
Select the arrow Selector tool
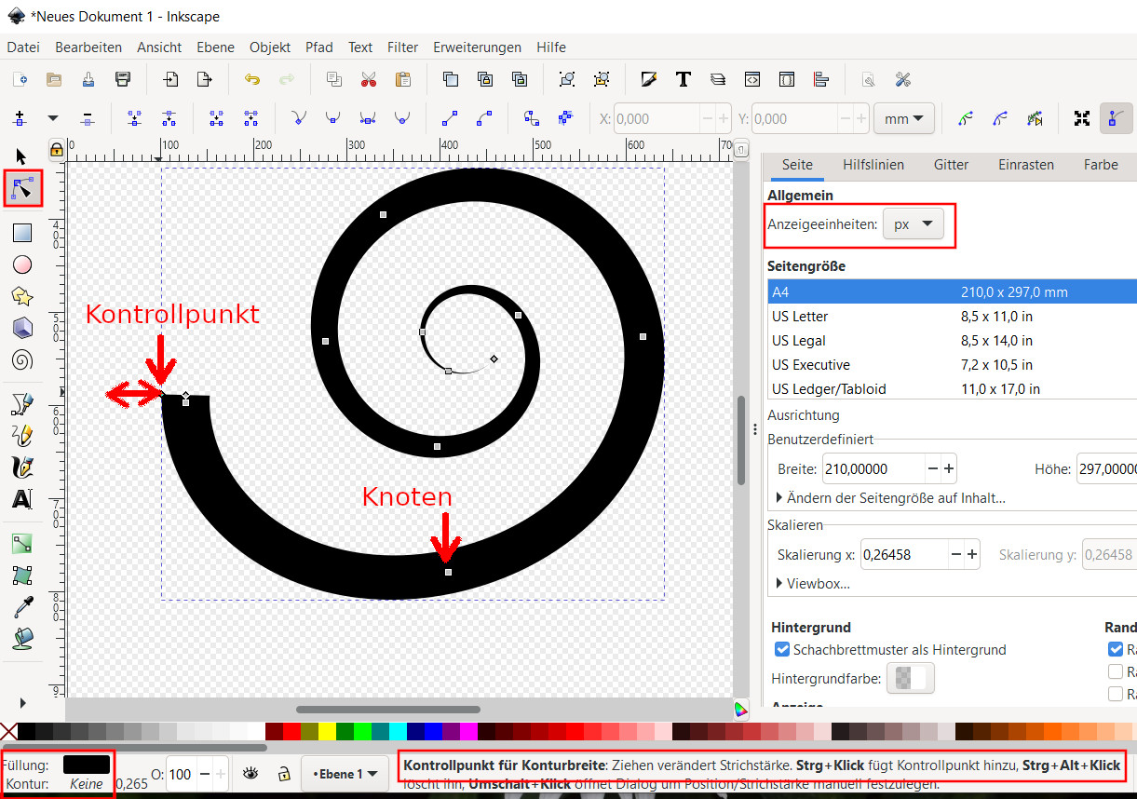pos(22,156)
